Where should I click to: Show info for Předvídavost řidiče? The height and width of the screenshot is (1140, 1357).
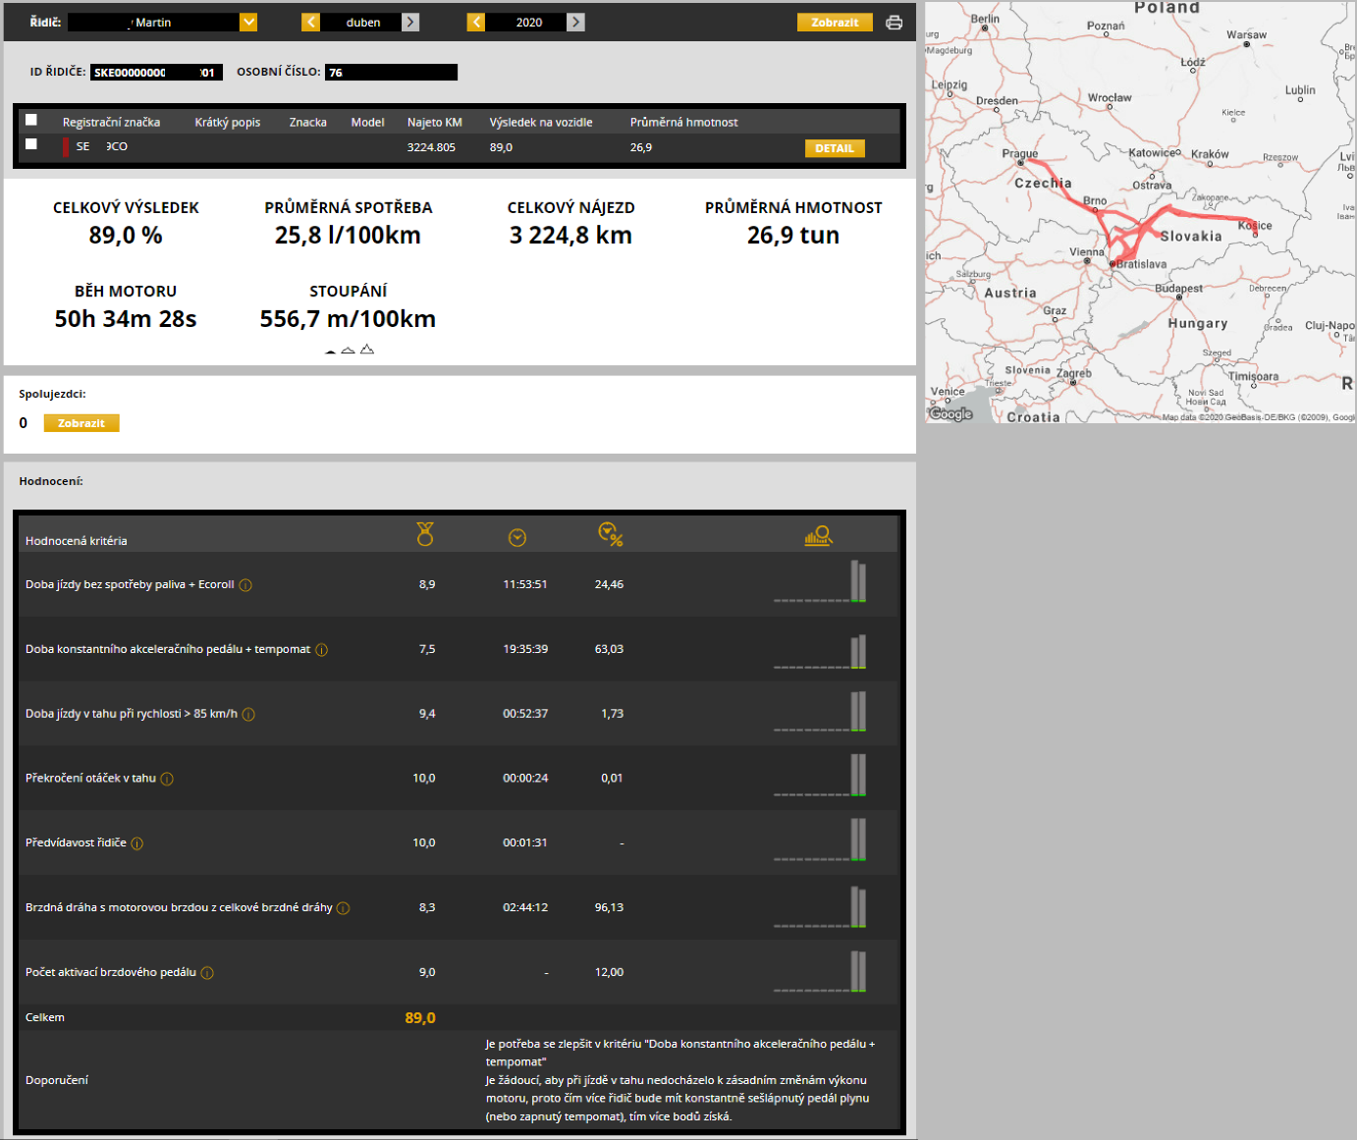click(137, 843)
